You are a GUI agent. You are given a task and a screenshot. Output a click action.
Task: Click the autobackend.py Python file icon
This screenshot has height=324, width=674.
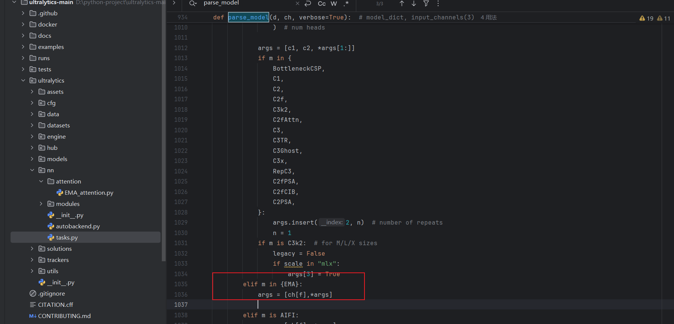(51, 226)
